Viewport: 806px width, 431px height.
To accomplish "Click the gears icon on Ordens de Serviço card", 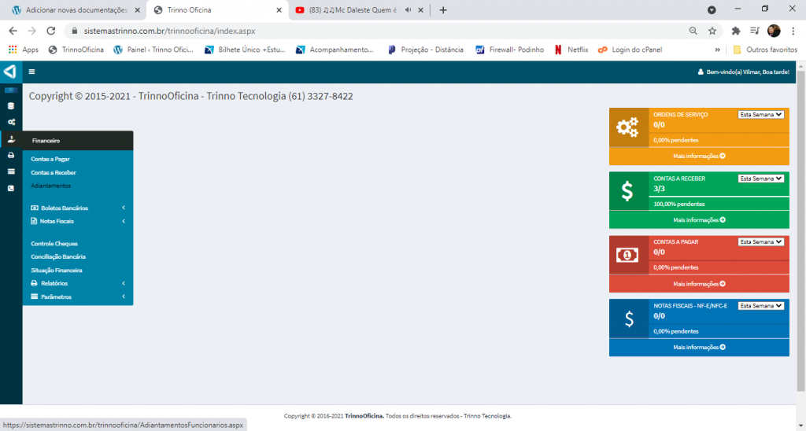I will click(x=627, y=127).
